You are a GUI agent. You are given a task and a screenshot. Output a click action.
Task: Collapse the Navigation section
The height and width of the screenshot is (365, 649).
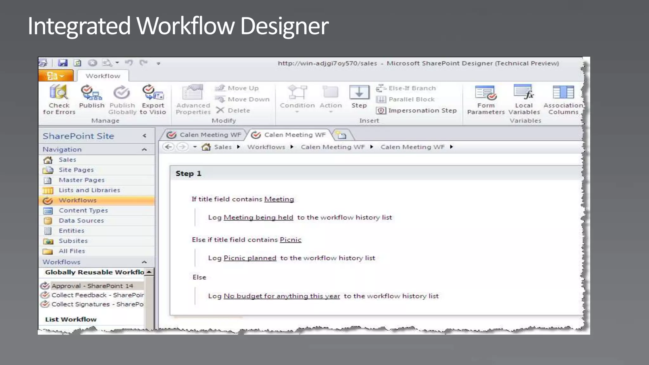(144, 149)
